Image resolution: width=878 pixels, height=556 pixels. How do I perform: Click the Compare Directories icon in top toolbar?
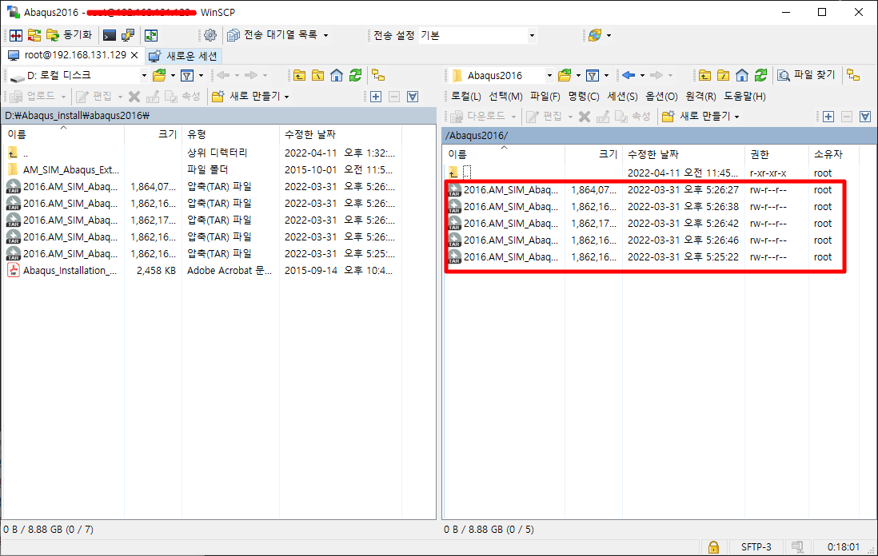click(16, 35)
